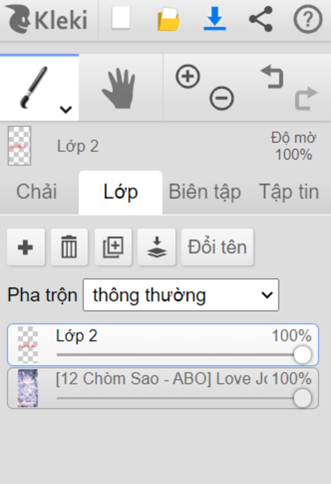
Task: Save image with blue download arrow
Action: [x=215, y=19]
